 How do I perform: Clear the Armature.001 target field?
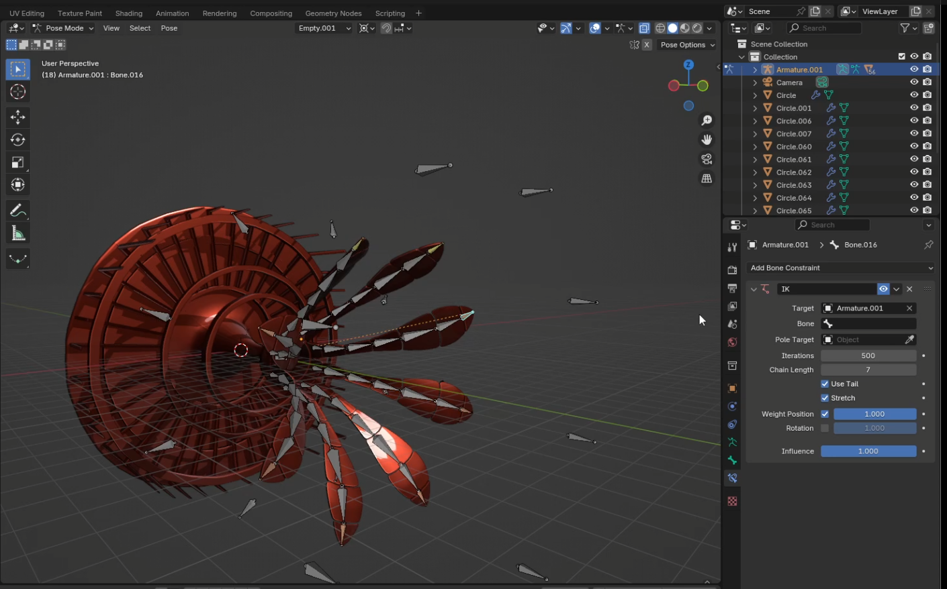coord(909,309)
